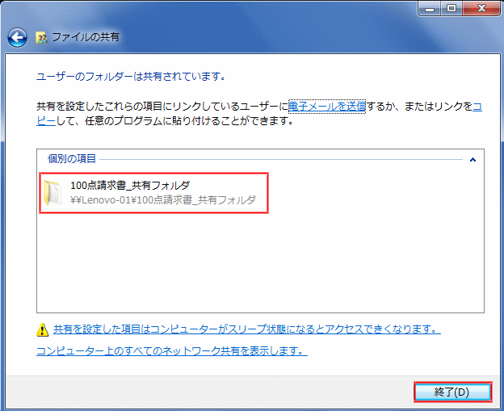
Task: Select the yellow folder icon of 100点請求書_共有フォルダ
Action: (x=52, y=192)
